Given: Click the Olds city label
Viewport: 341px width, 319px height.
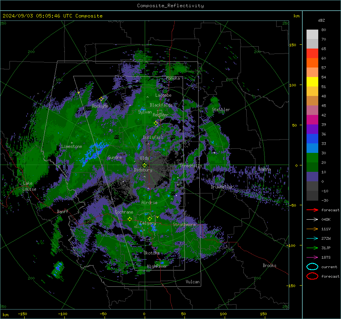Looking at the screenshot, I should (x=144, y=158).
